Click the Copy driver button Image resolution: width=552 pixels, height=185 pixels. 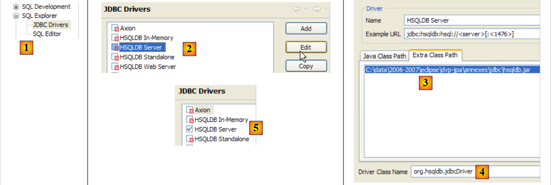point(306,66)
